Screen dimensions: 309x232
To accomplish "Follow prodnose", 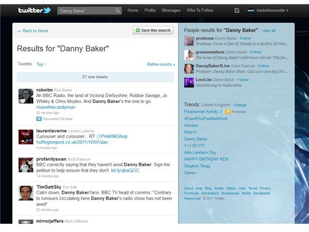I will [245, 38].
